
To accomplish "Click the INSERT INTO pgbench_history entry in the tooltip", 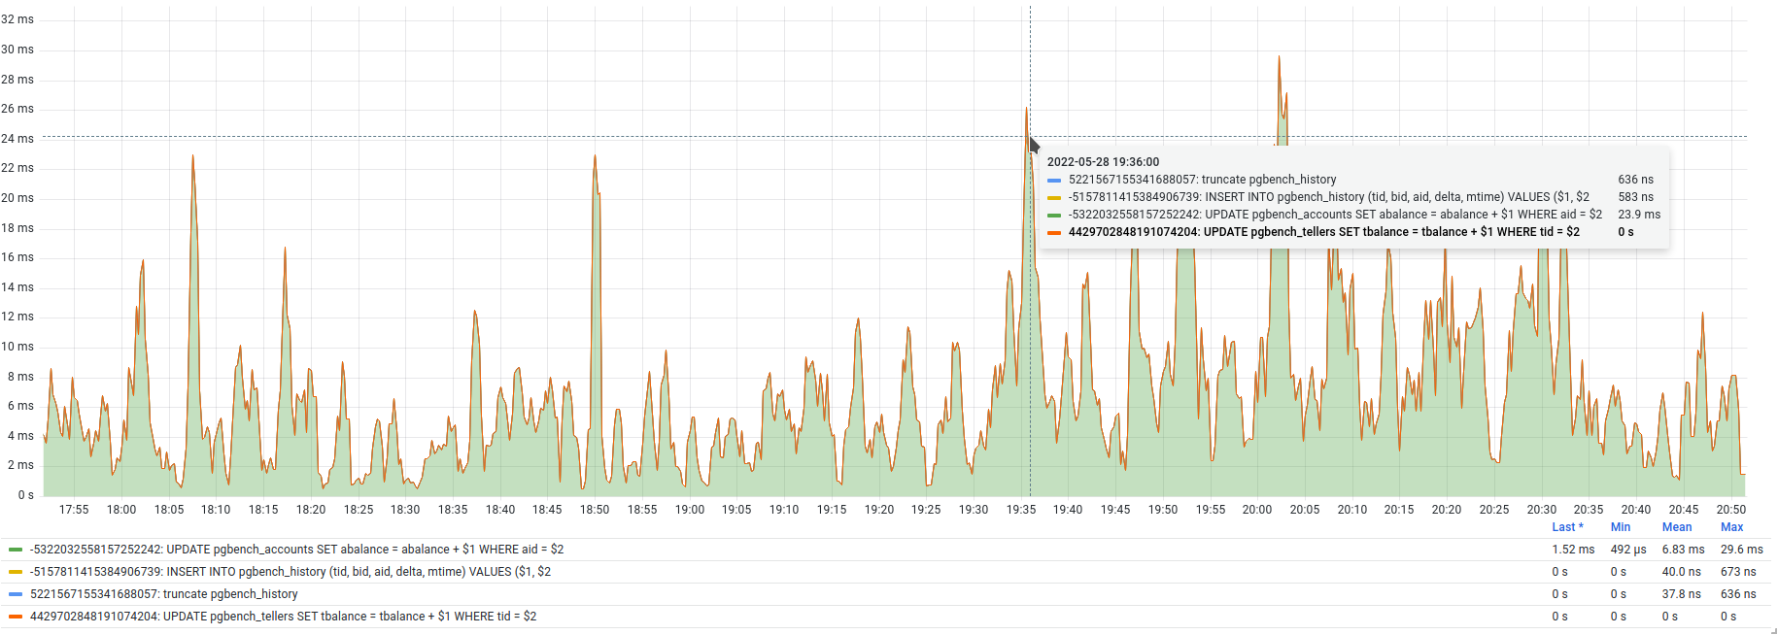I will pyautogui.click(x=1328, y=197).
